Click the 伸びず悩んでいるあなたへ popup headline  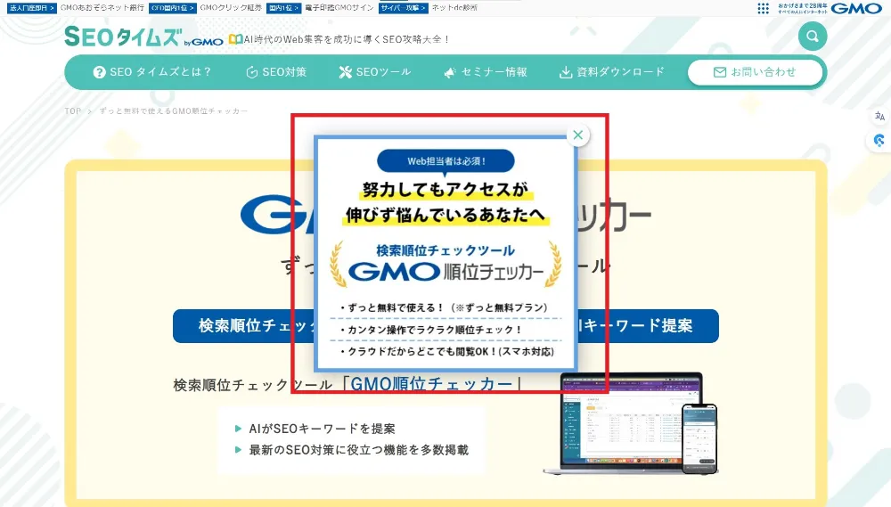tap(445, 215)
